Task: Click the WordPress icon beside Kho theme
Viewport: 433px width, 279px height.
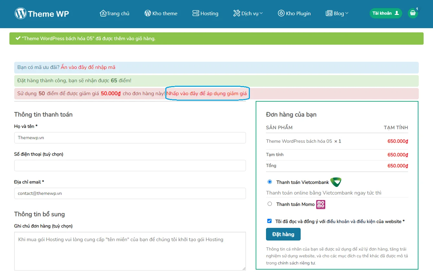Action: coord(148,13)
